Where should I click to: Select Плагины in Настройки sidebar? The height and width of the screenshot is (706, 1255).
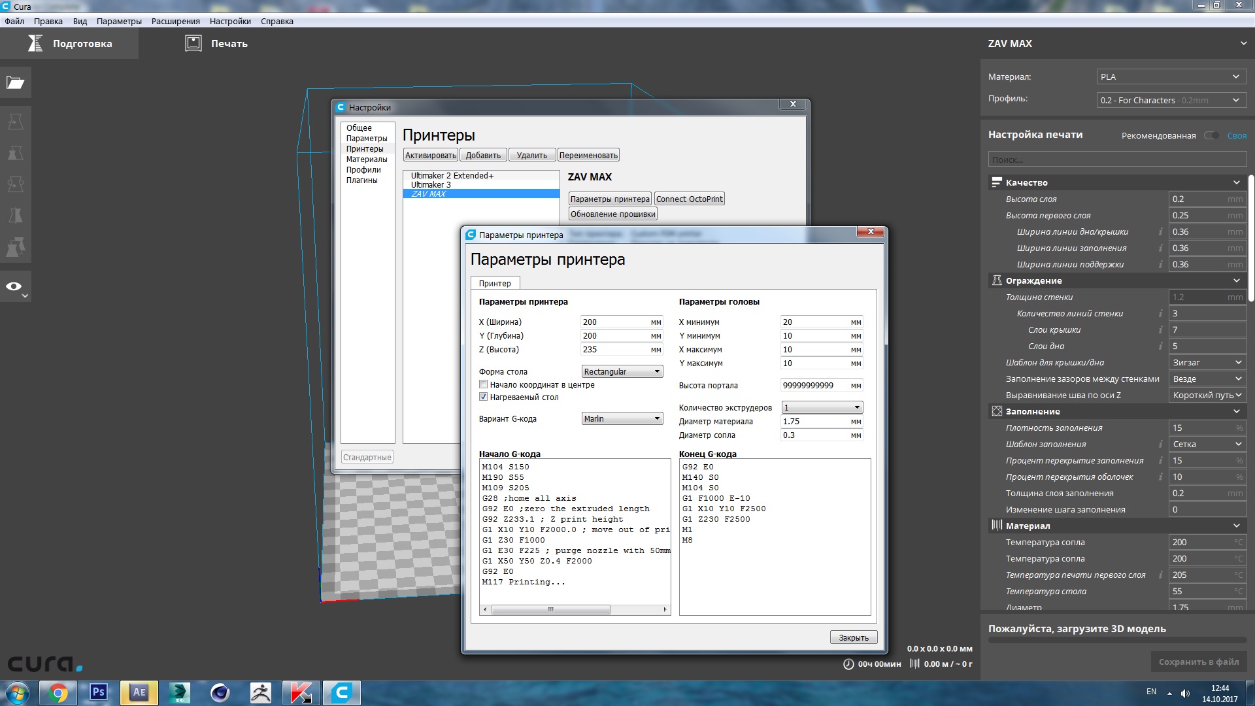(362, 180)
